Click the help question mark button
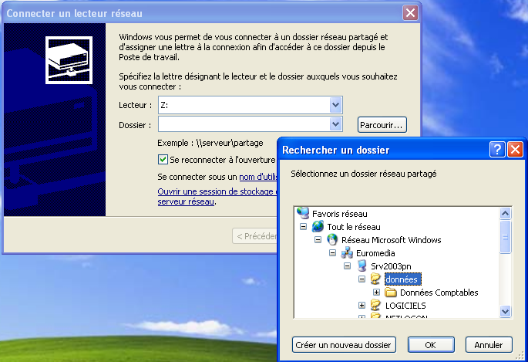The width and height of the screenshot is (528, 362). tap(497, 149)
